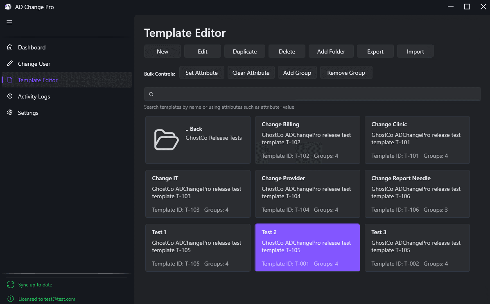Open Settings from sidebar
Screen dimensions: 490x304
click(67, 112)
